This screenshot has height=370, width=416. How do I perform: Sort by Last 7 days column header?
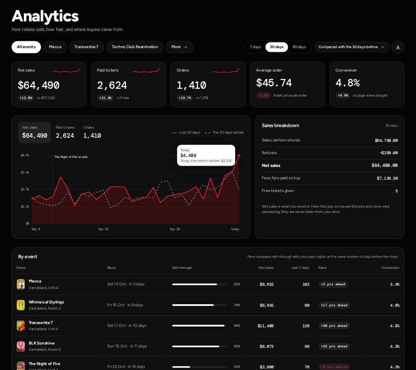point(300,268)
